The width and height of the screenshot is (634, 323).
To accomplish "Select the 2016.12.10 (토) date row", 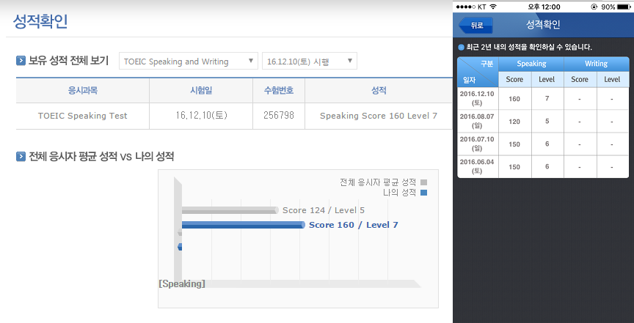I will tap(543, 98).
